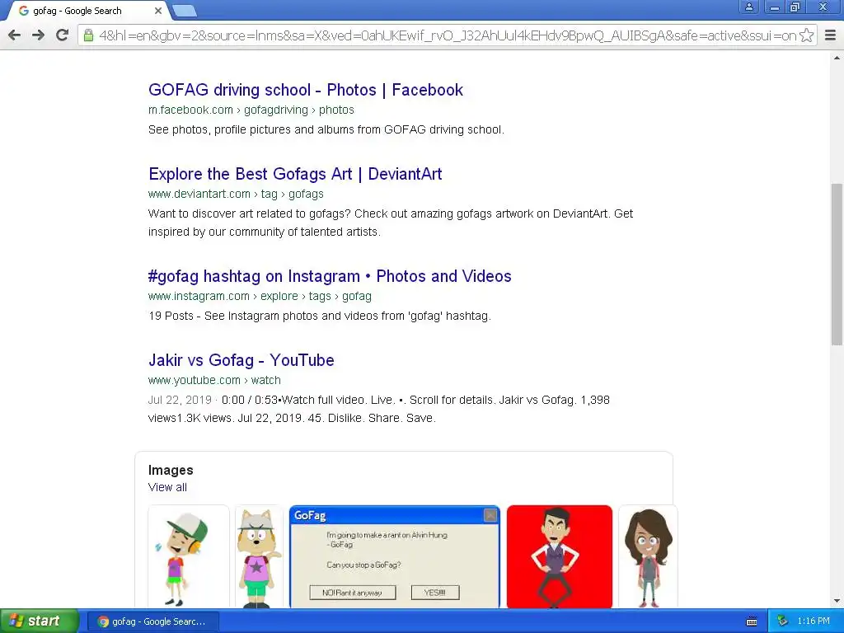The image size is (844, 633).
Task: Select the gofag - Google Search tab
Action: pos(86,11)
